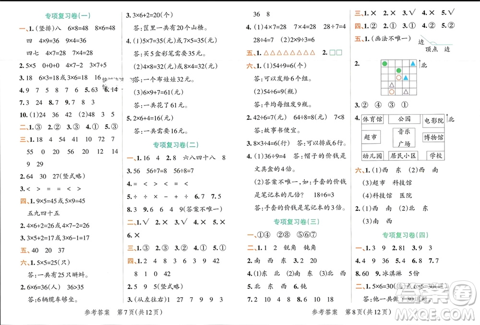
Task: Click the equation 6×6=36(人)
Action: [44, 287]
